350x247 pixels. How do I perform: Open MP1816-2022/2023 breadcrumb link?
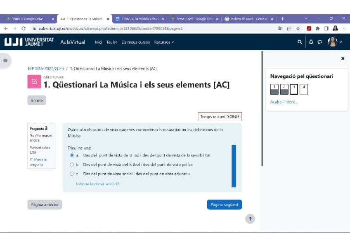click(46, 69)
